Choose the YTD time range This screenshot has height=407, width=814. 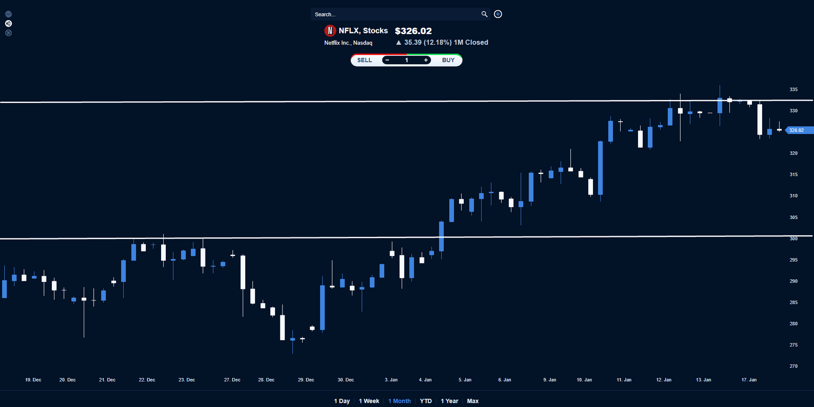tap(426, 401)
